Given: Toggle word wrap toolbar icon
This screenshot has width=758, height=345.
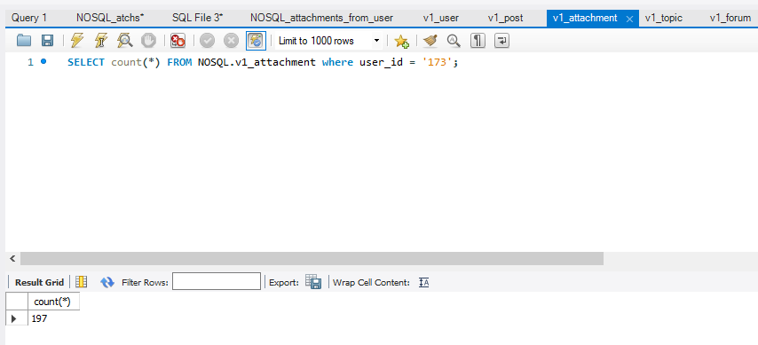Looking at the screenshot, I should click(x=502, y=41).
